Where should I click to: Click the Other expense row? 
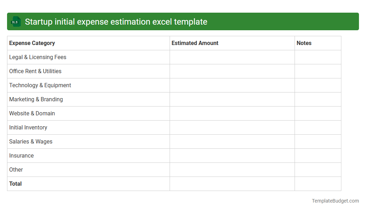coord(16,170)
